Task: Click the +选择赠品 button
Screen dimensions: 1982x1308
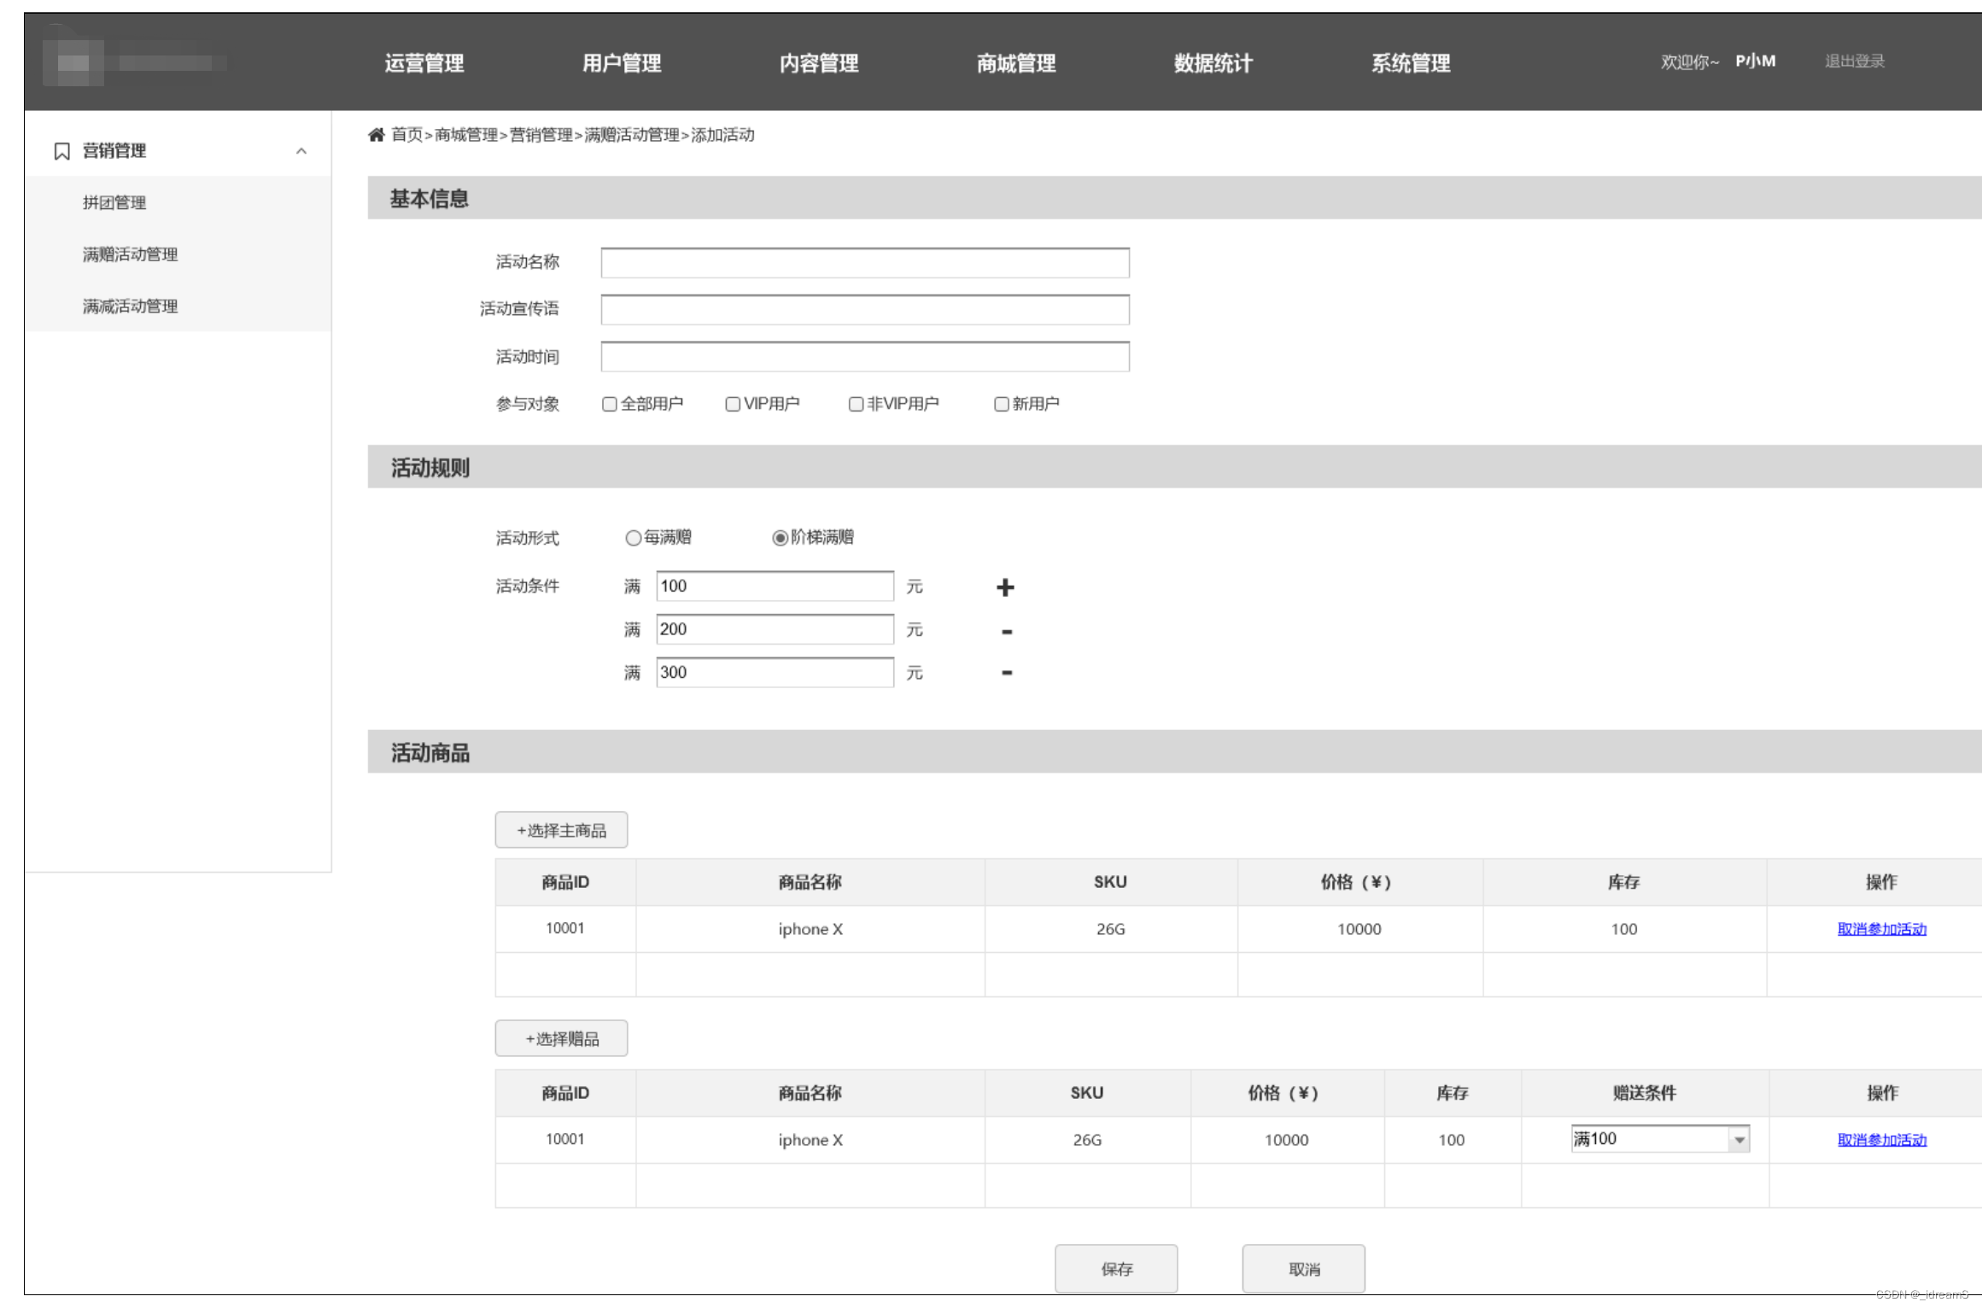Action: click(561, 1039)
